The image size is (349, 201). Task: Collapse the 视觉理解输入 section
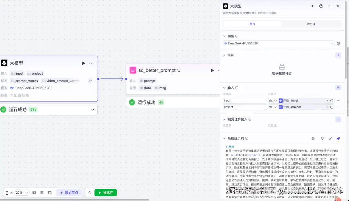[224, 119]
